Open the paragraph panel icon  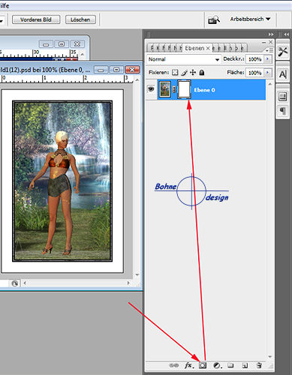pos(283,110)
